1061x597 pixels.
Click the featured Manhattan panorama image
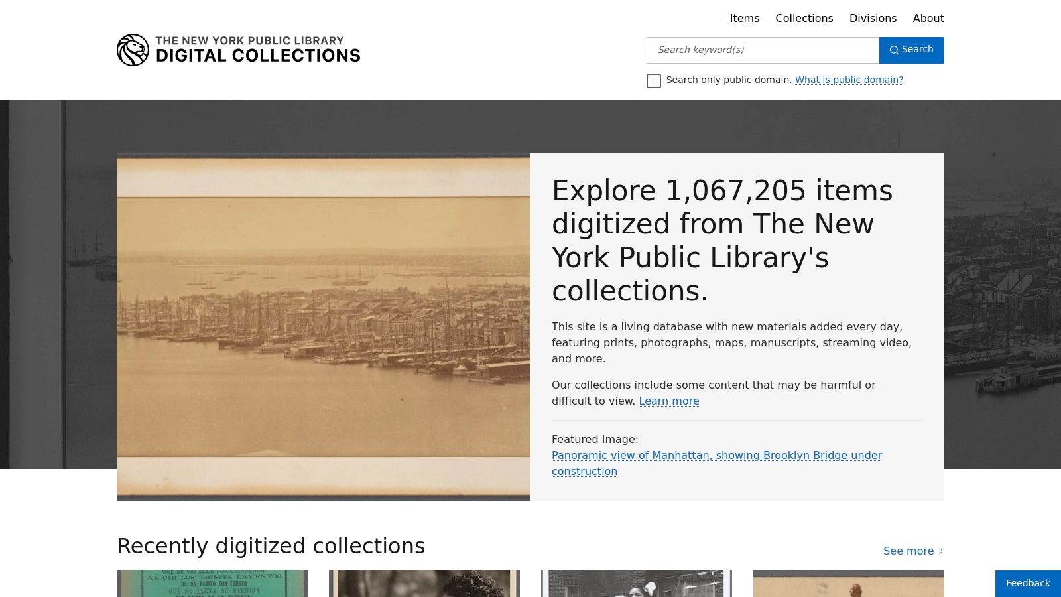[x=324, y=327]
